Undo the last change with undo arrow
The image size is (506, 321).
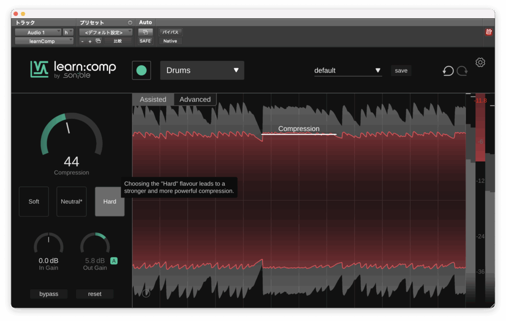tap(448, 71)
